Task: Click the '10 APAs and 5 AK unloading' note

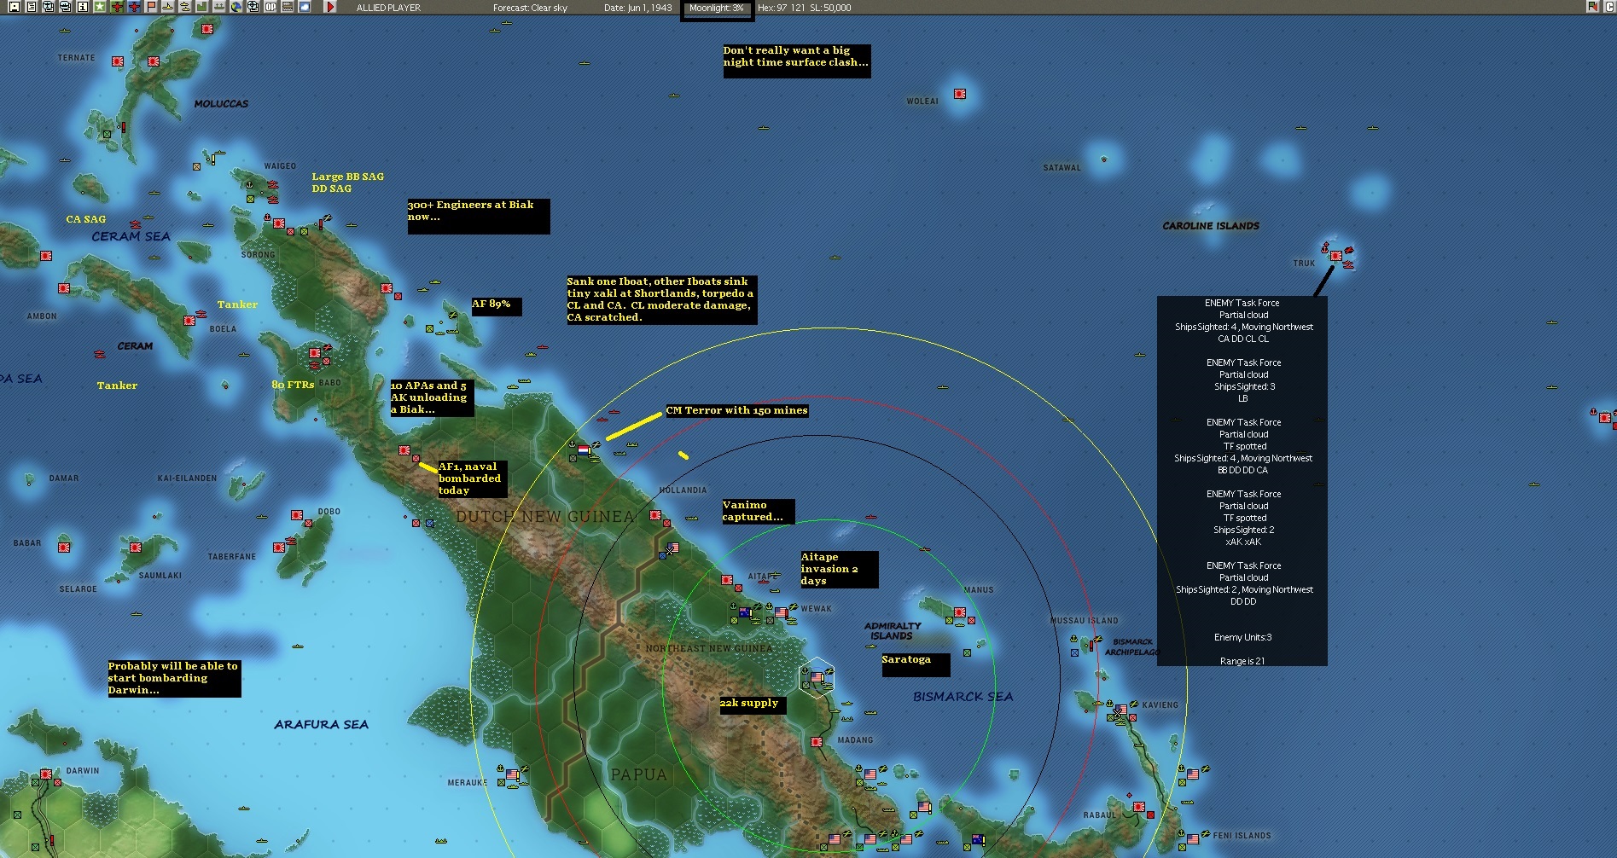Action: [x=432, y=397]
